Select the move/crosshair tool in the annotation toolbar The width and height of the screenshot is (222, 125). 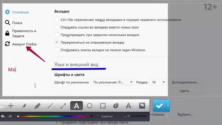[x=11, y=106]
